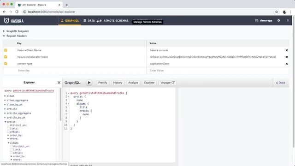295x166 pixels.
Task: Expand album_by_pk in Explorer
Action: tap(5, 105)
